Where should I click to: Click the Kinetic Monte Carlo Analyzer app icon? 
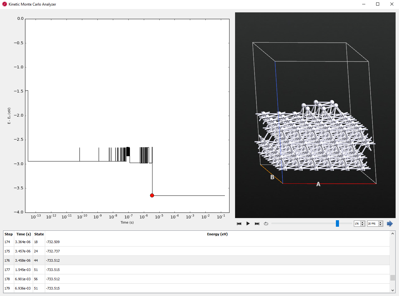tap(5, 4)
